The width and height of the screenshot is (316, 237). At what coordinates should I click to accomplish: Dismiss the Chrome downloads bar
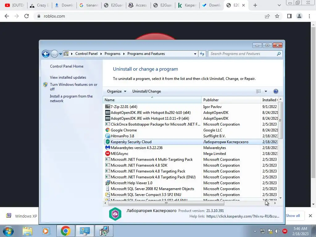pos(310,216)
